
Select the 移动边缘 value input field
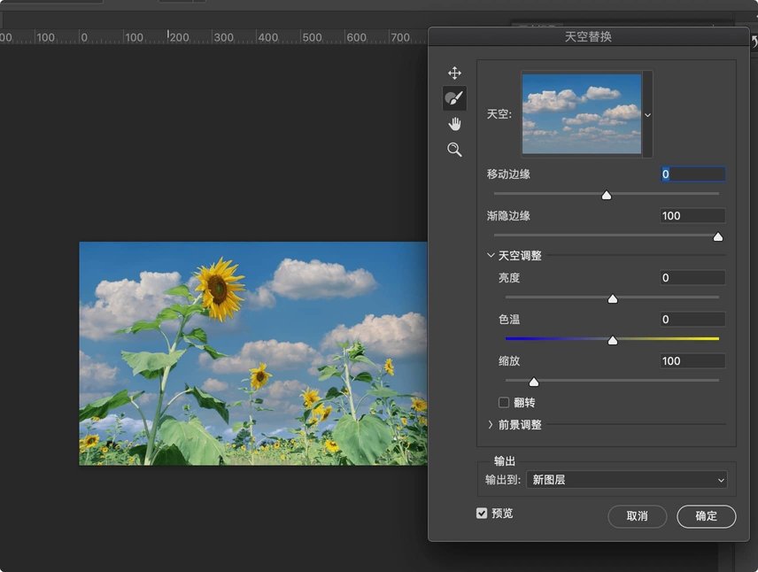point(692,174)
